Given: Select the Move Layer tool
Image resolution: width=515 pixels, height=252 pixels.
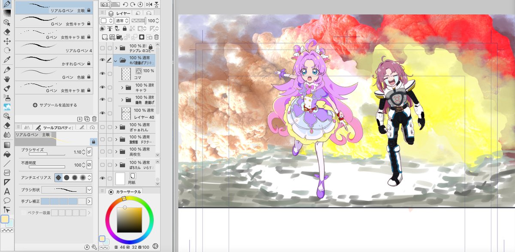Looking at the screenshot, I should pyautogui.click(x=7, y=41).
